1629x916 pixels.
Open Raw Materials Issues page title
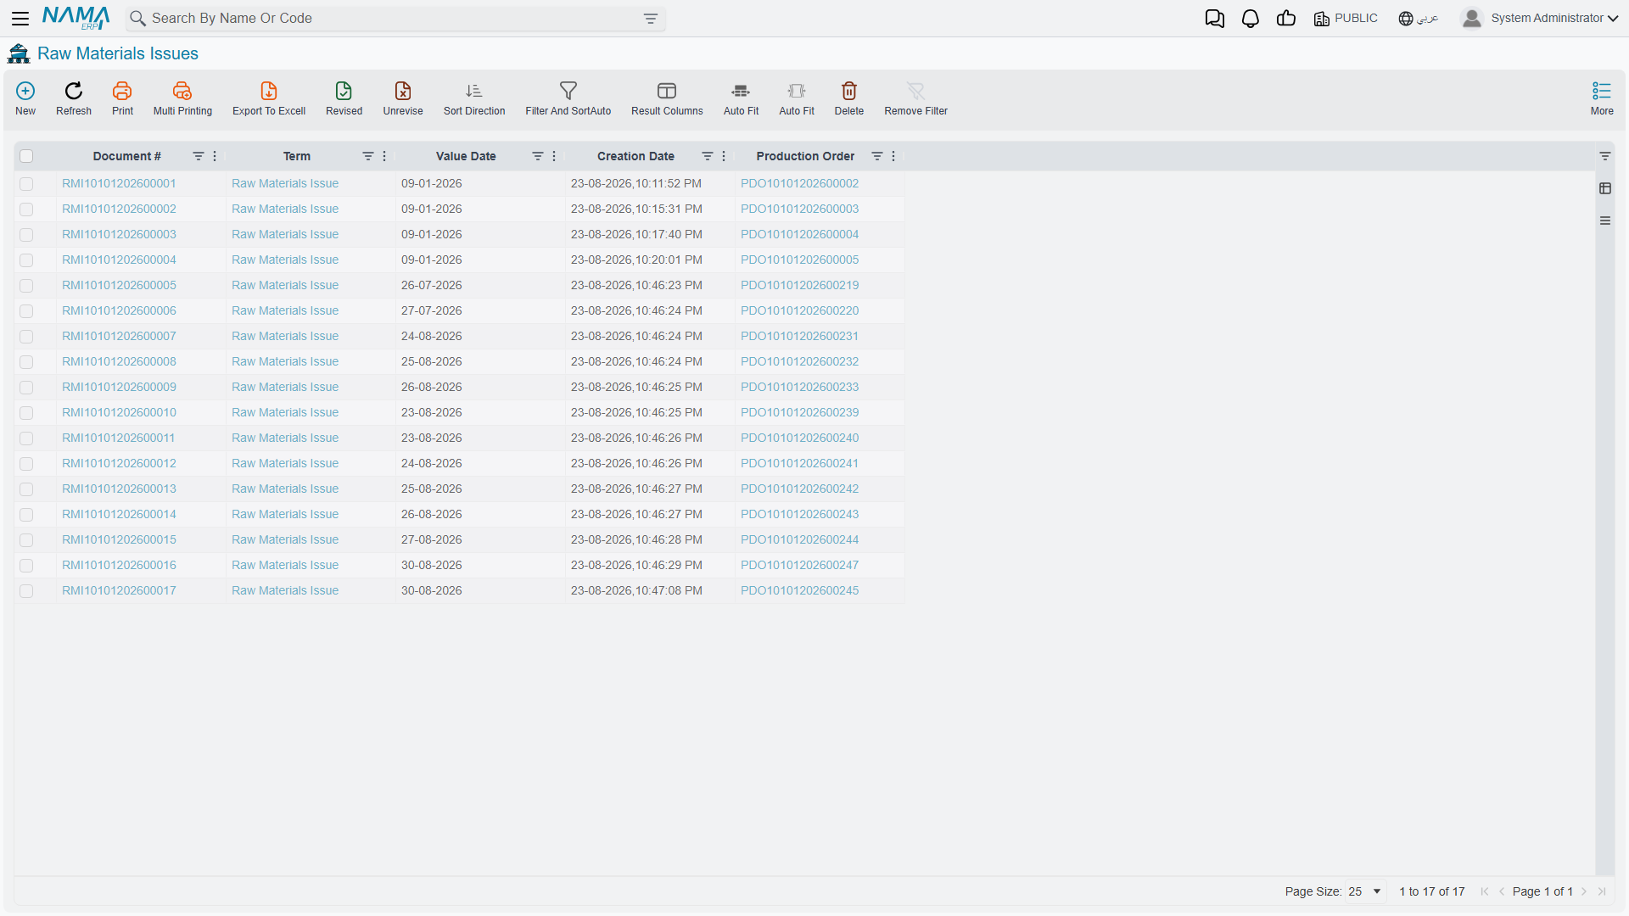click(x=118, y=53)
